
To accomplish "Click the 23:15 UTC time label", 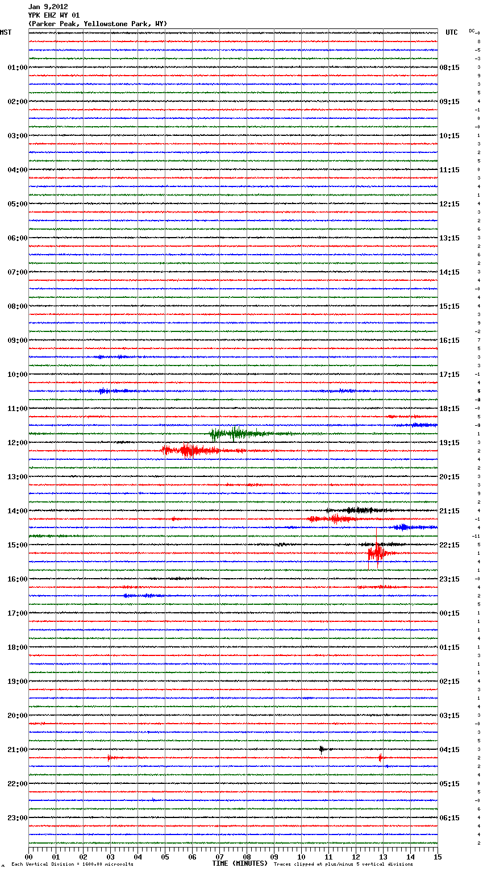I will tap(449, 579).
